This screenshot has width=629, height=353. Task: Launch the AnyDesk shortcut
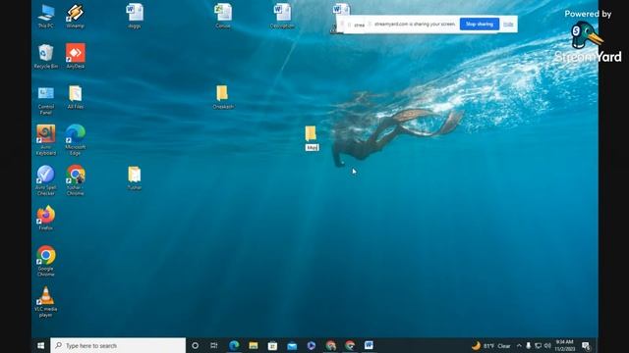click(x=76, y=56)
